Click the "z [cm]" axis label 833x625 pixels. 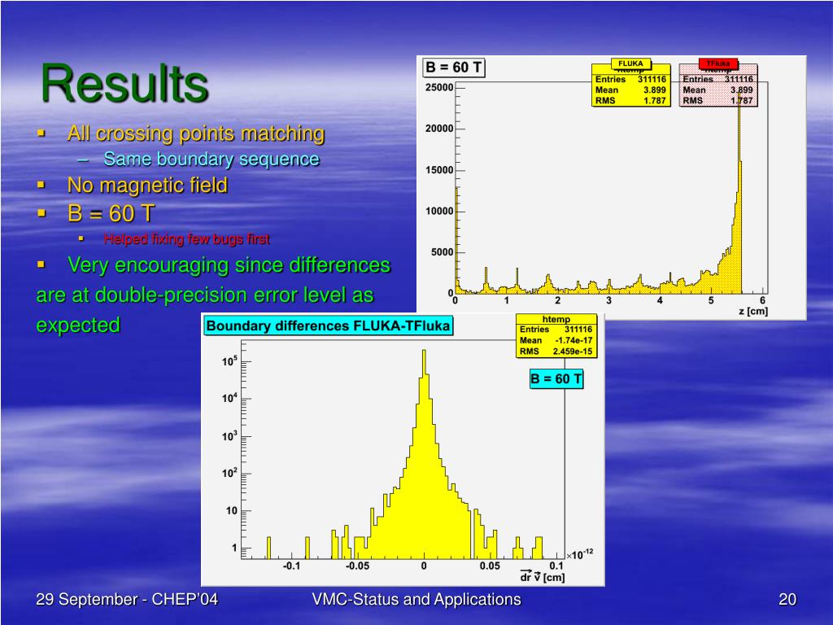(x=753, y=311)
